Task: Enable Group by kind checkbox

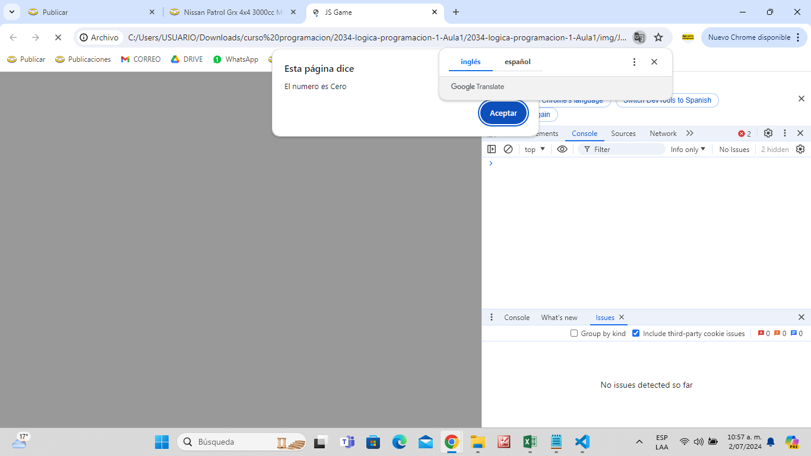Action: click(x=574, y=333)
